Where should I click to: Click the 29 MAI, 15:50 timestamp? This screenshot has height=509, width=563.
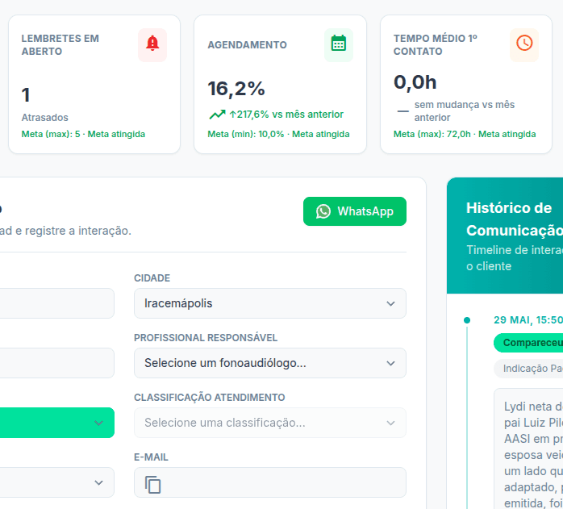pyautogui.click(x=528, y=319)
